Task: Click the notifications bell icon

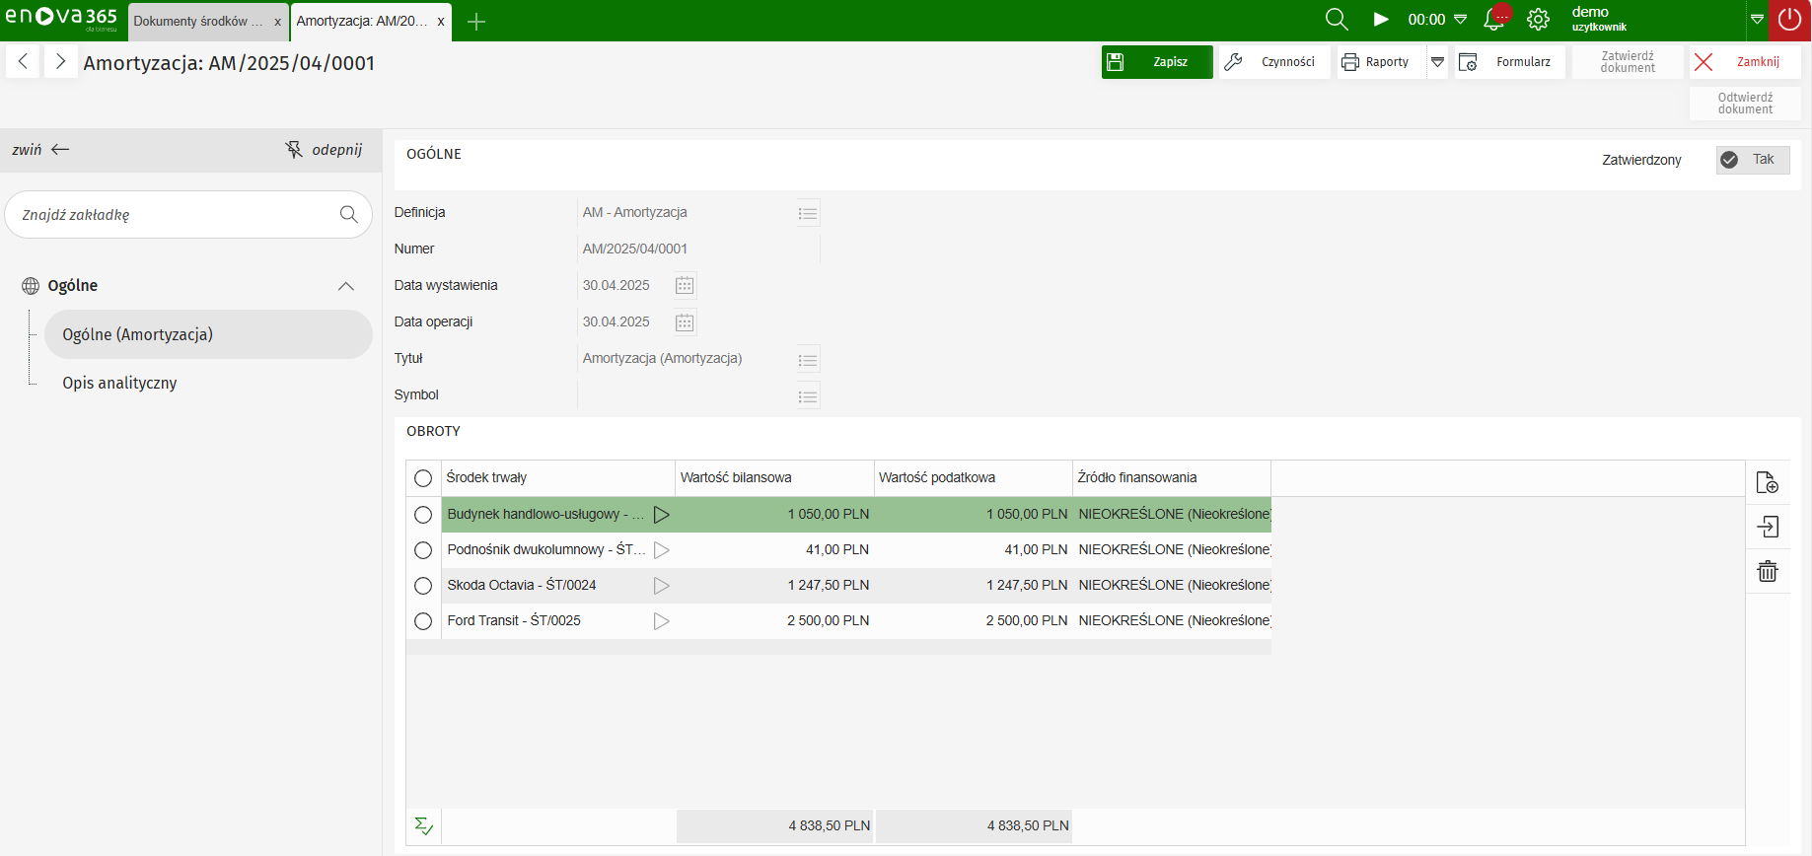Action: tap(1494, 20)
